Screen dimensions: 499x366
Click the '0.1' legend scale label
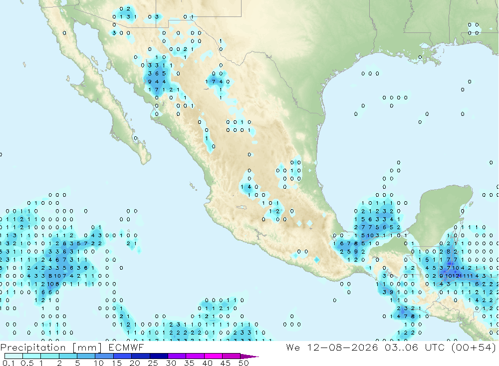8,363
